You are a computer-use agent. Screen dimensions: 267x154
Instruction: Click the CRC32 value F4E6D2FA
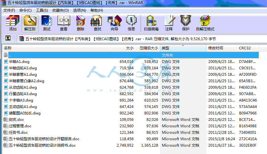click(x=248, y=87)
